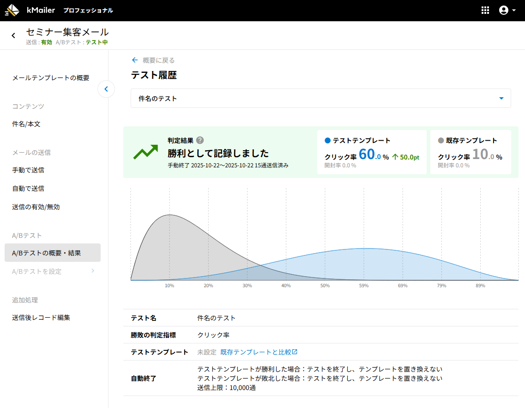Go to 手動で送信 page
Viewport: 525px width, 408px height.
tap(28, 170)
